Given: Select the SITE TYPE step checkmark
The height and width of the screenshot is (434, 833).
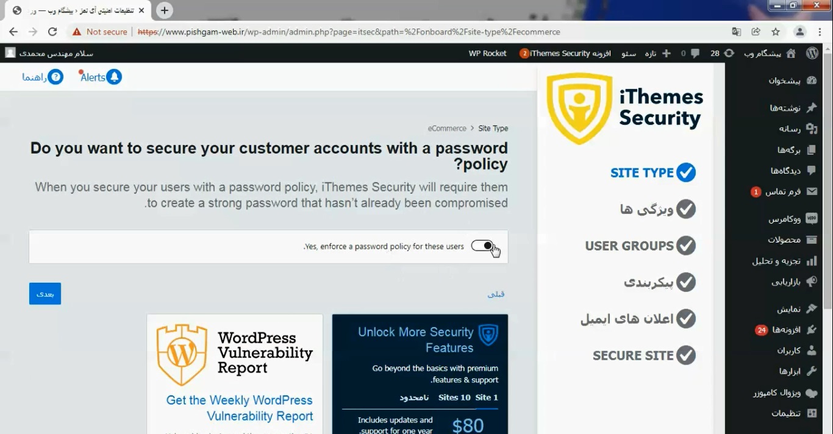Looking at the screenshot, I should click(x=686, y=173).
